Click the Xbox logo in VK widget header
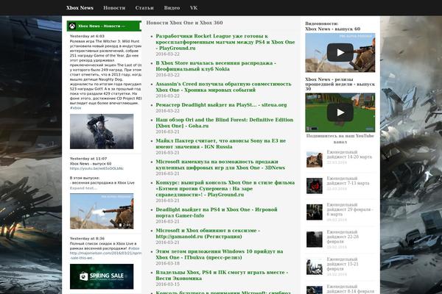 72,26
